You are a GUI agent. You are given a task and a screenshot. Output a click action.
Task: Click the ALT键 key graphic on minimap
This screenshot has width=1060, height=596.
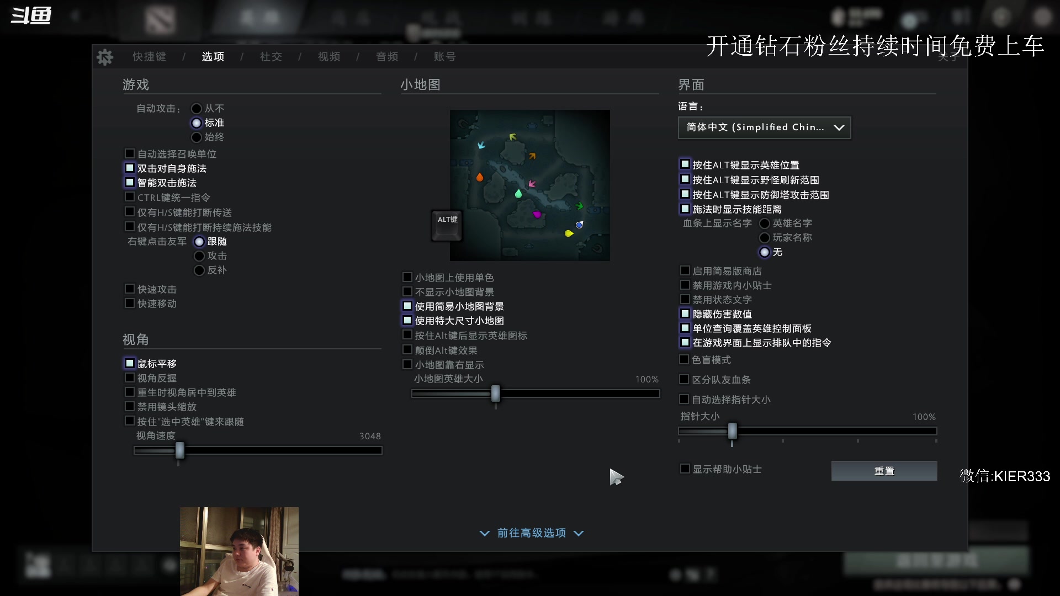(x=447, y=225)
